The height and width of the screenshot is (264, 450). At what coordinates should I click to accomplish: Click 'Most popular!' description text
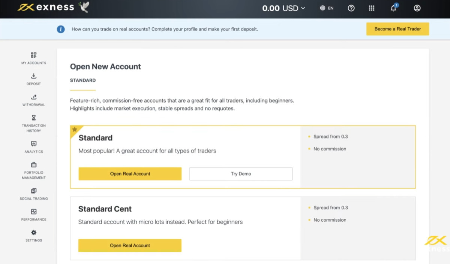(147, 151)
